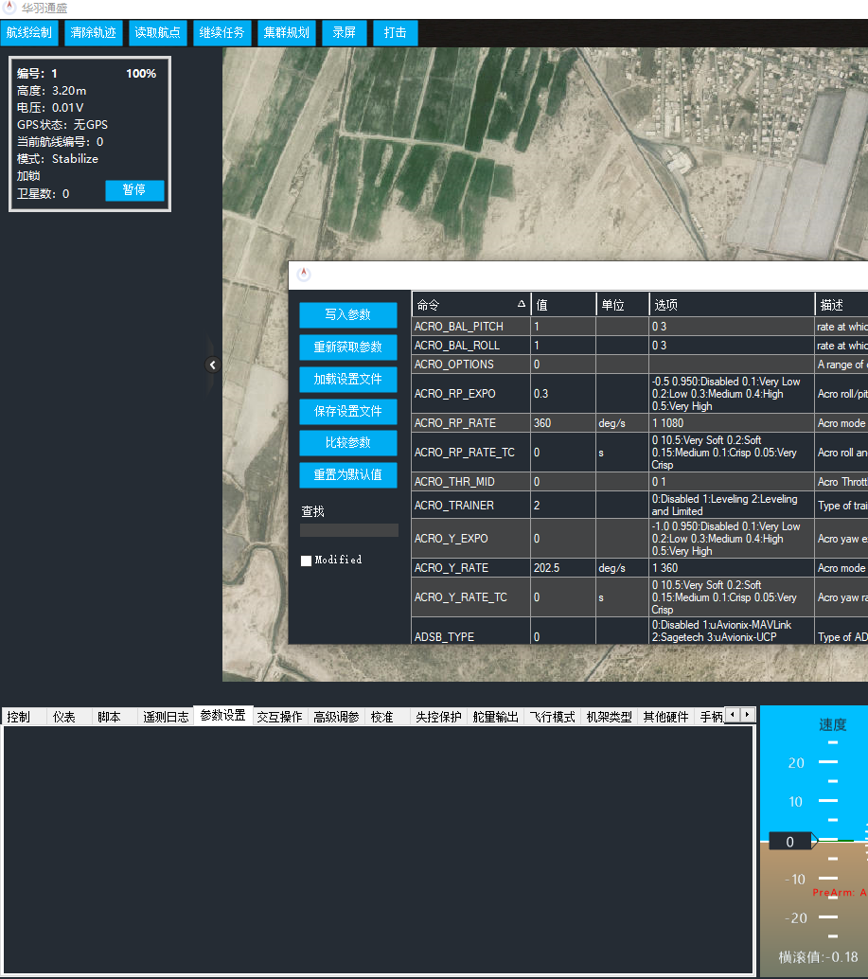Click the 打击 toolbar button
Viewport: 868px width, 979px height.
click(396, 33)
